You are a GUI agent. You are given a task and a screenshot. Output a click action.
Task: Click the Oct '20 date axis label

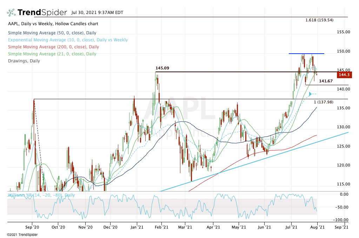pyautogui.click(x=58, y=227)
